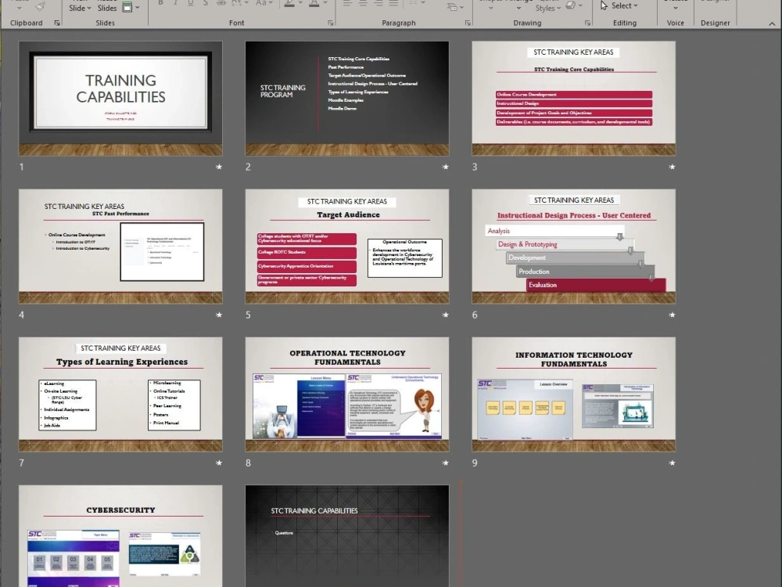Activate the Format Painter brush
This screenshot has width=782, height=587.
[40, 5]
